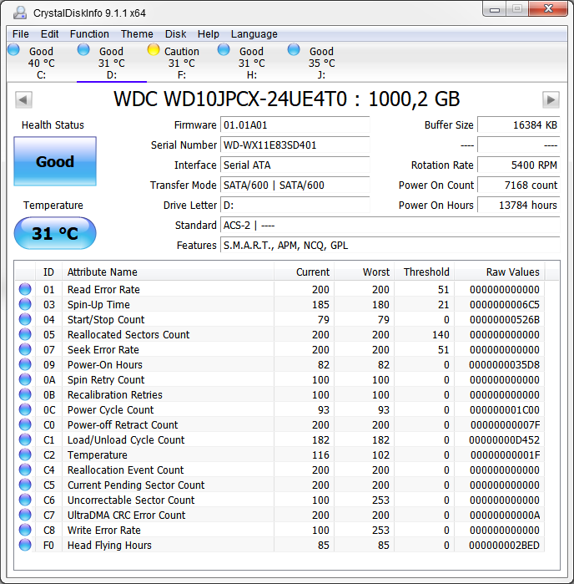Click the Serial Number field

(295, 145)
